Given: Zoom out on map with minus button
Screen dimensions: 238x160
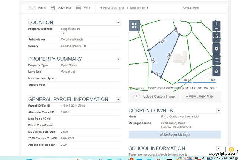Looking at the screenshot, I should coord(216,28).
